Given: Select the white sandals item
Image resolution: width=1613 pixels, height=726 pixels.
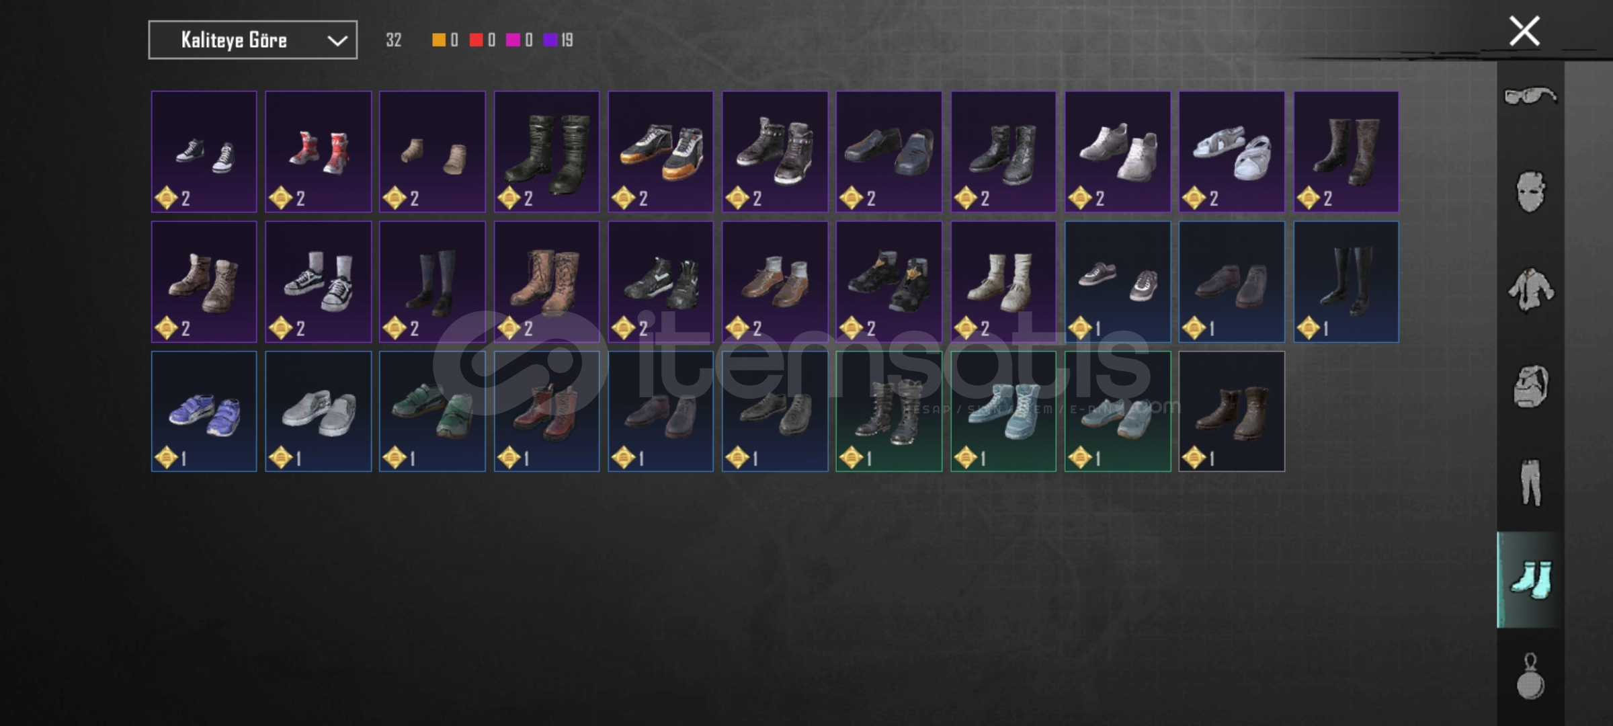Looking at the screenshot, I should coord(1232,152).
